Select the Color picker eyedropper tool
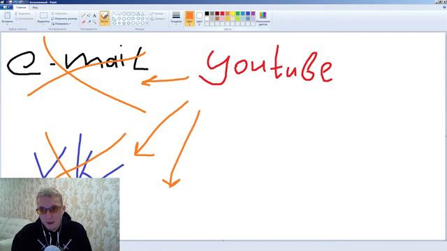 click(89, 22)
